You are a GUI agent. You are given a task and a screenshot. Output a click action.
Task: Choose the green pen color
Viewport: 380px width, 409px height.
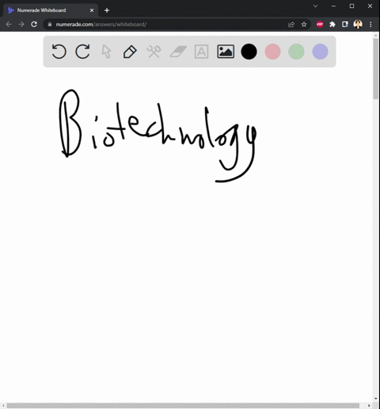(x=296, y=52)
